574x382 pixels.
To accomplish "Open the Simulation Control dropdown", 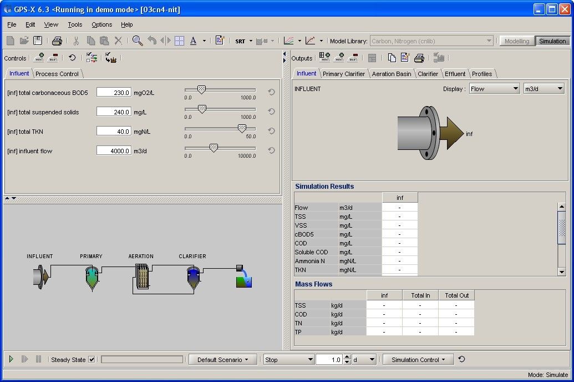I will tap(418, 360).
